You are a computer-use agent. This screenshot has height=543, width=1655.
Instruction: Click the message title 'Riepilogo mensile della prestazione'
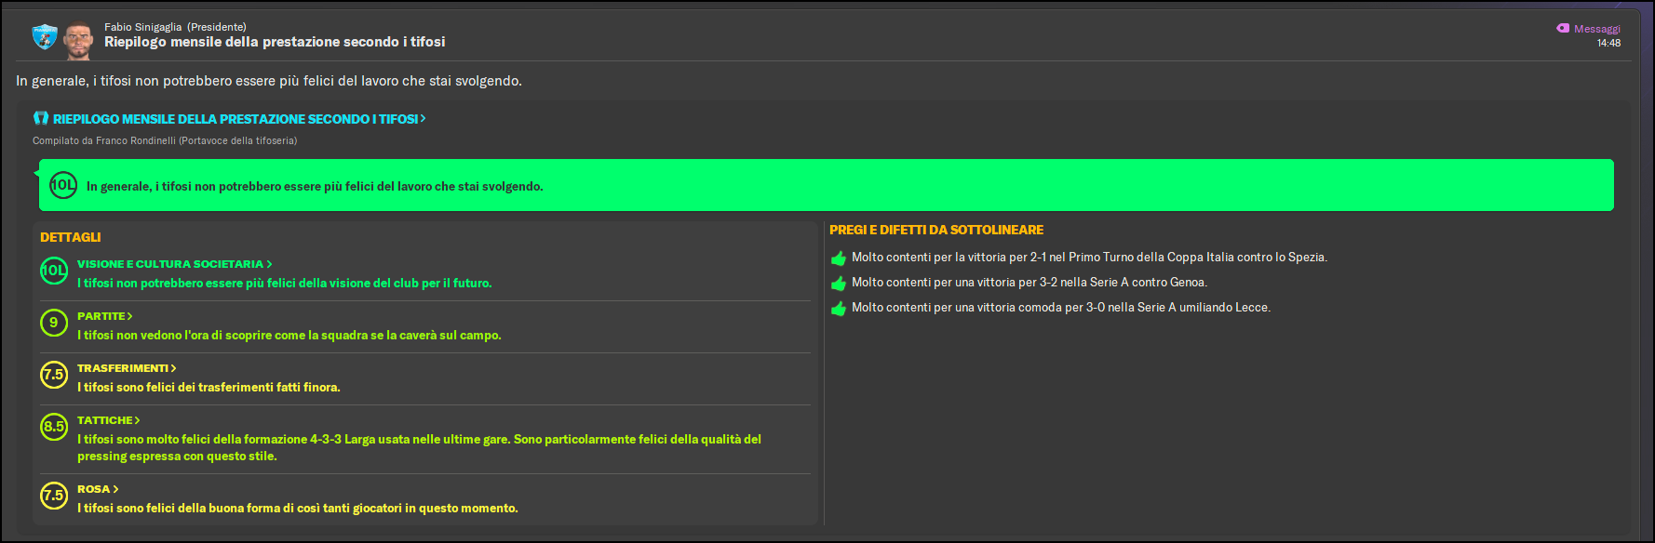275,42
